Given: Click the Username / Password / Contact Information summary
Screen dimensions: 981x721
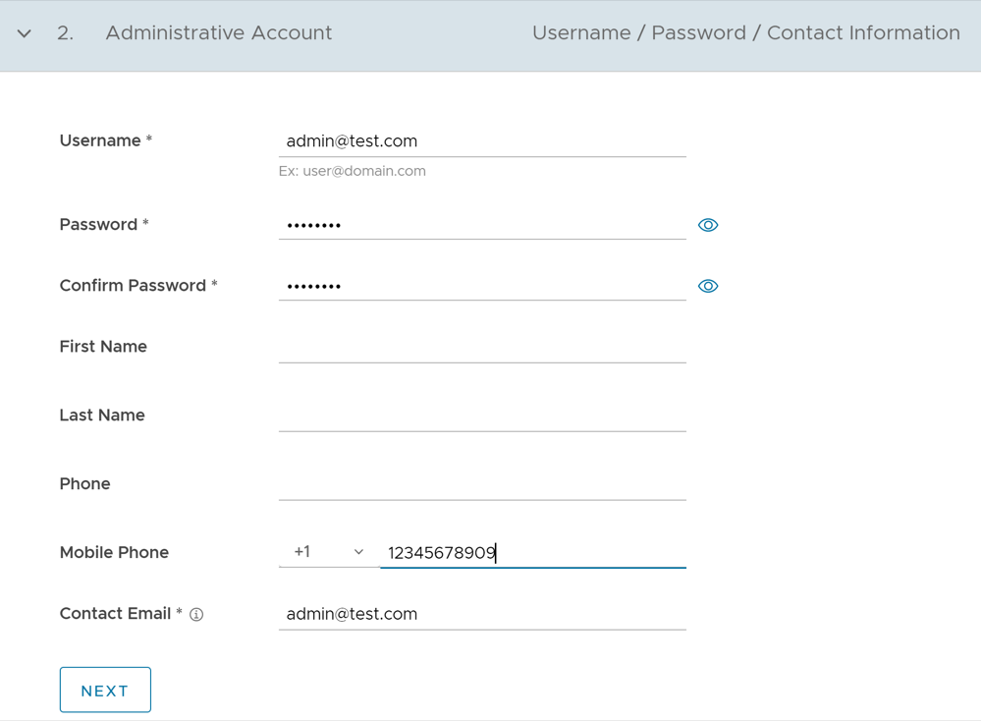Looking at the screenshot, I should click(x=745, y=33).
